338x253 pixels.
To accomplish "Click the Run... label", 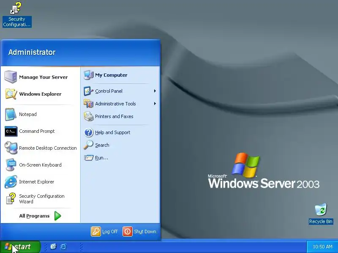I will click(x=101, y=158).
